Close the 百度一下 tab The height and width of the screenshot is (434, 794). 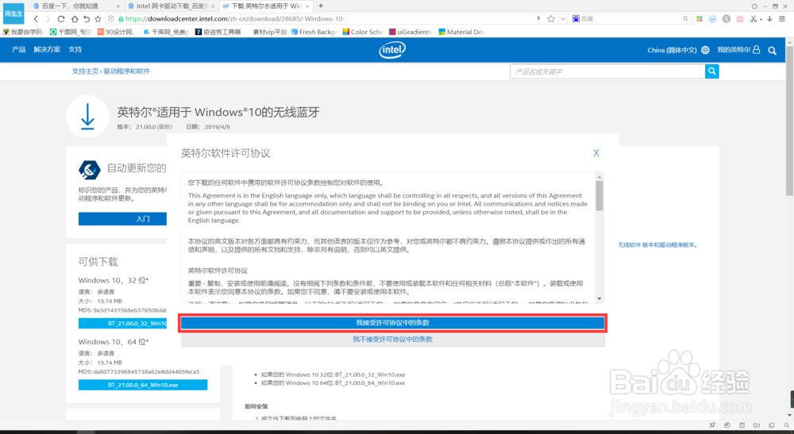pyautogui.click(x=118, y=6)
